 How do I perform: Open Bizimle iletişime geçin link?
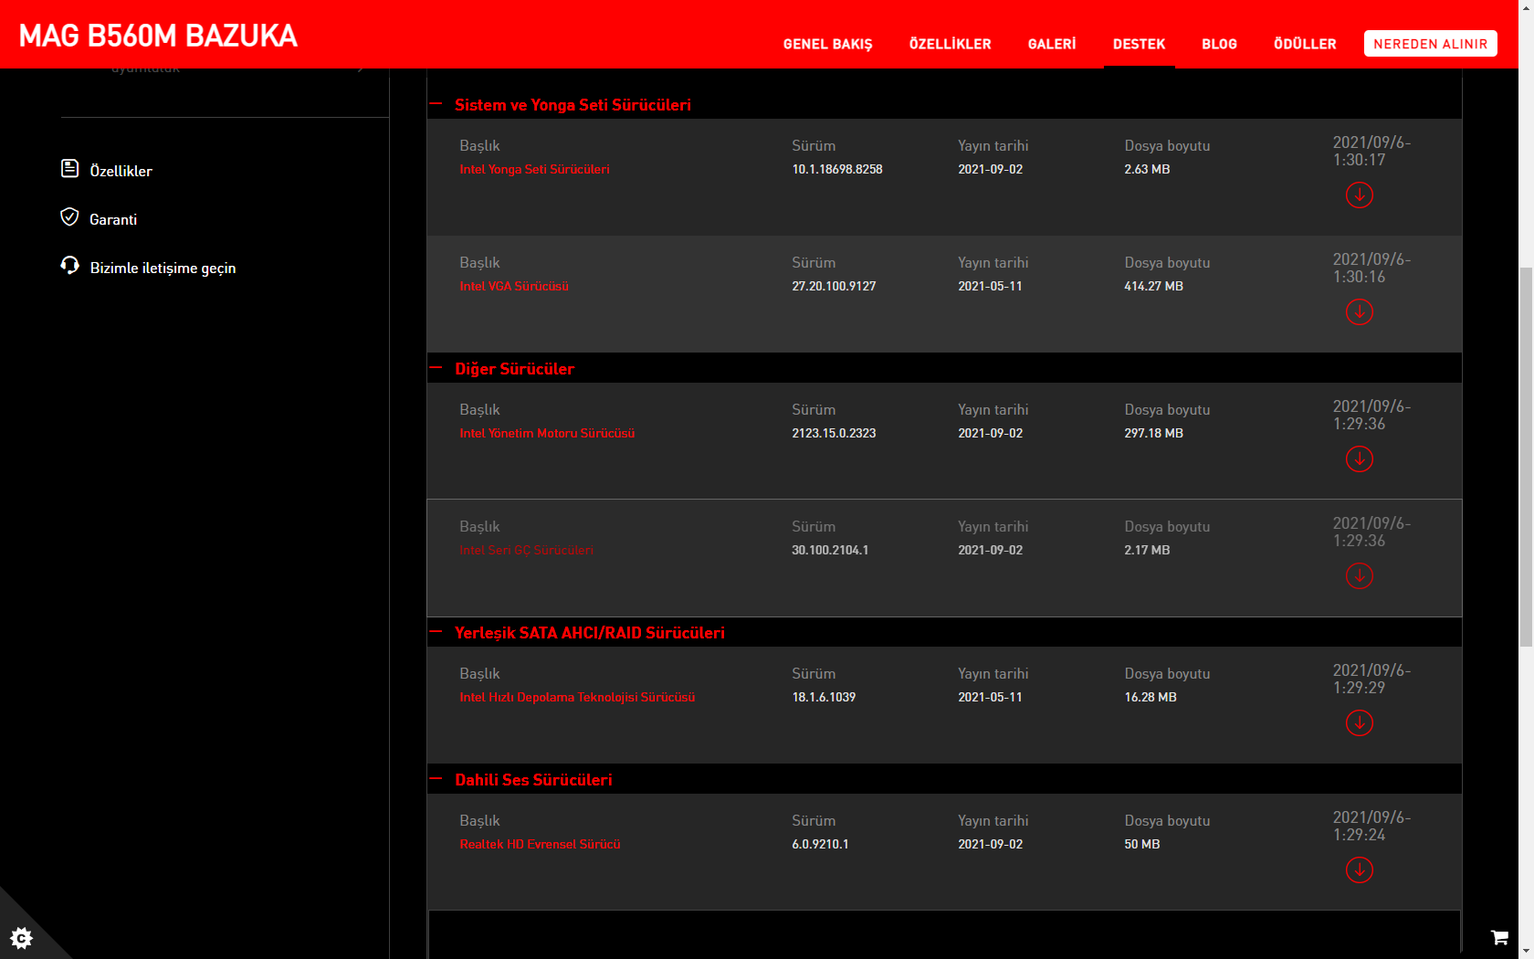coord(163,268)
